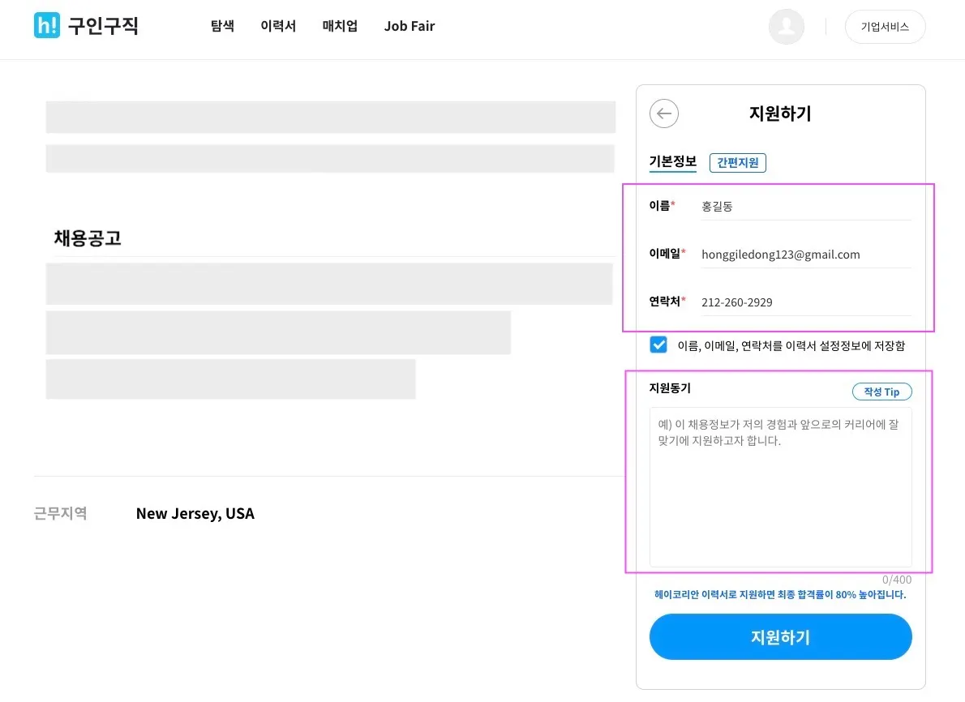Image resolution: width=965 pixels, height=702 pixels.
Task: Select the 간편지원 tab
Action: pos(738,163)
